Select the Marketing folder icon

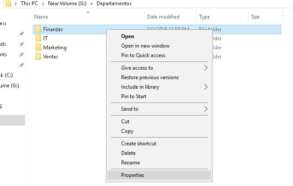tap(38, 48)
